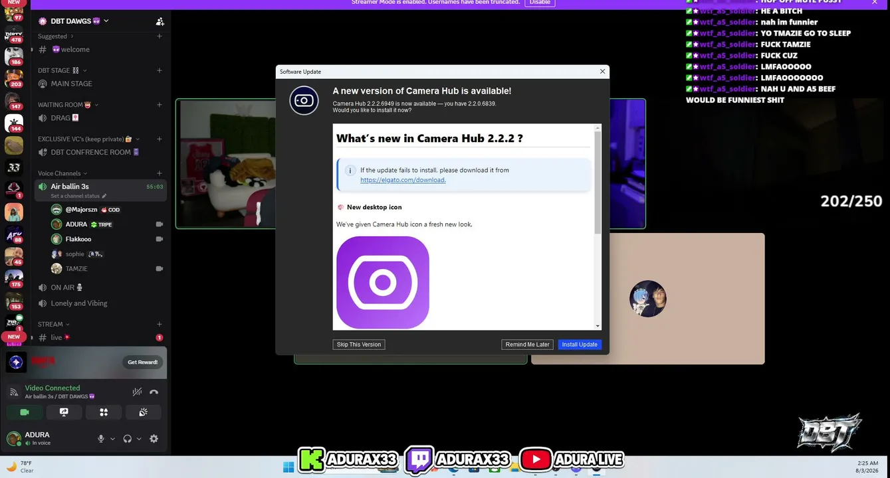Open microphone input options arrow
The height and width of the screenshot is (478, 890).
[x=112, y=439]
